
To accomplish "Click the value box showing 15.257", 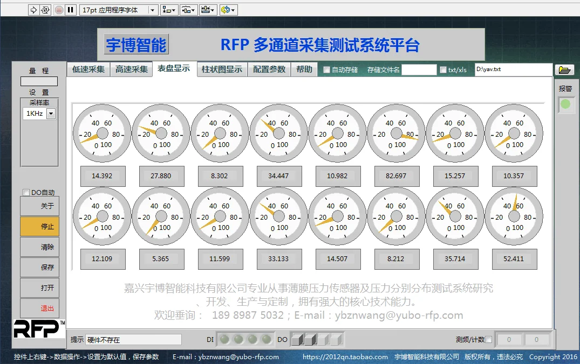I will (455, 176).
